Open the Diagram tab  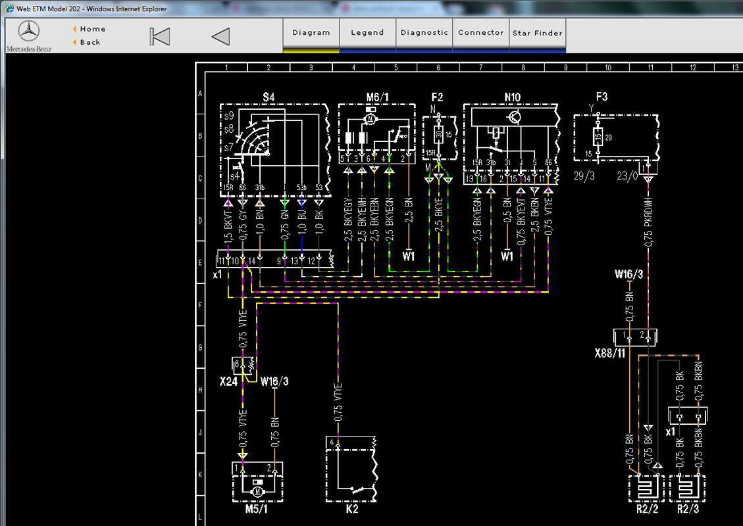click(311, 33)
